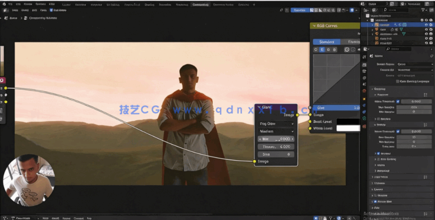This screenshot has height=220, width=435.
Task: Click the Black Level color swatch
Action: click(348, 121)
